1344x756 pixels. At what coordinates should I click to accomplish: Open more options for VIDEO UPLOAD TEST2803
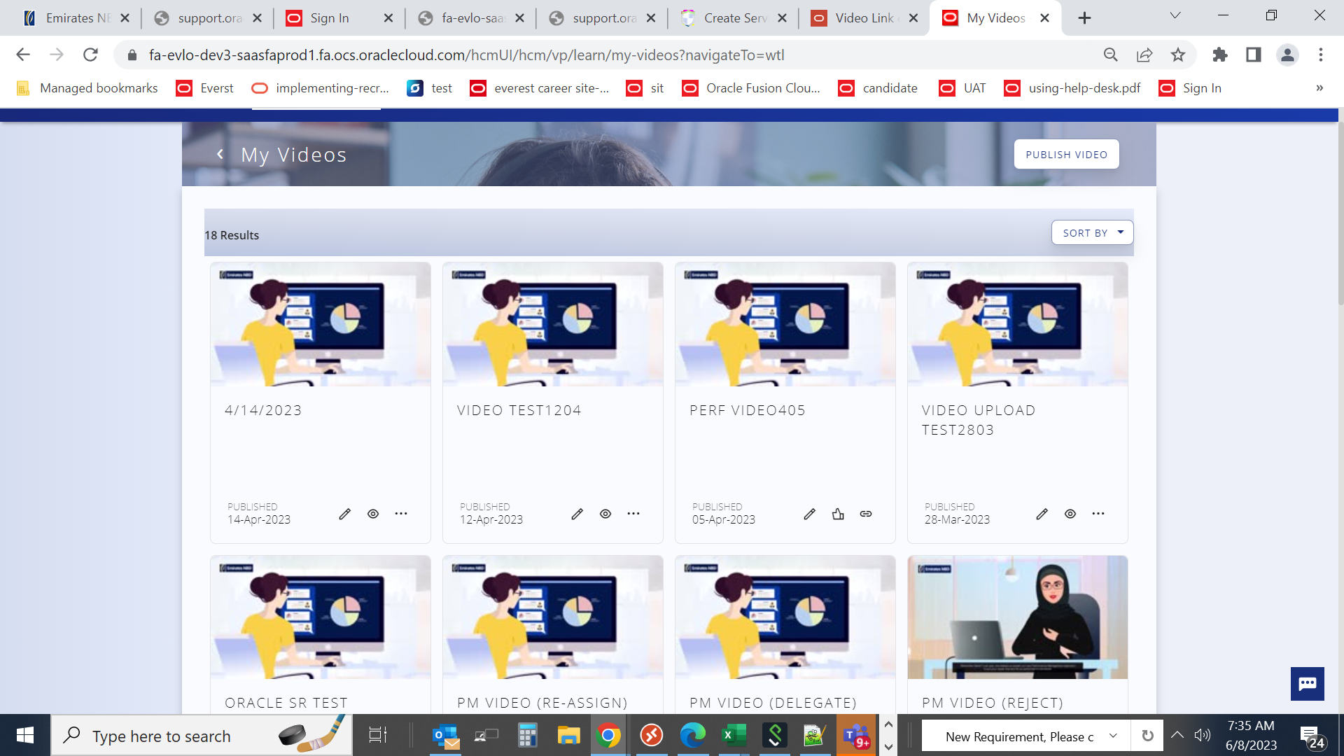1098,514
